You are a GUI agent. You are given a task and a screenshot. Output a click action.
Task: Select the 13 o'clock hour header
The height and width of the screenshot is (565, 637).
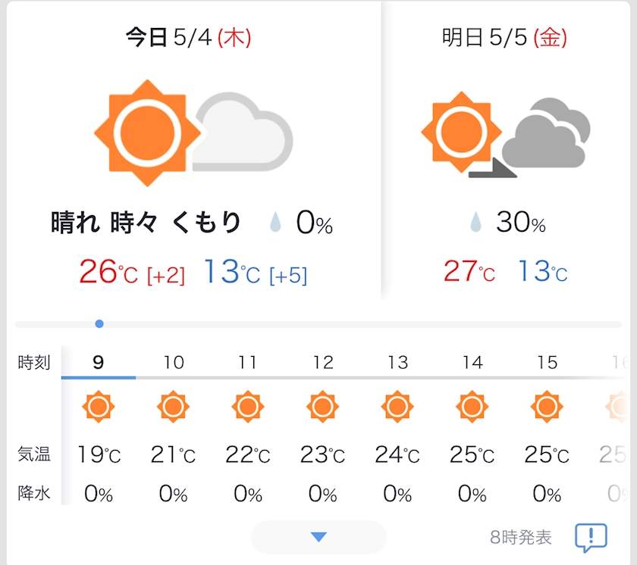click(x=397, y=362)
